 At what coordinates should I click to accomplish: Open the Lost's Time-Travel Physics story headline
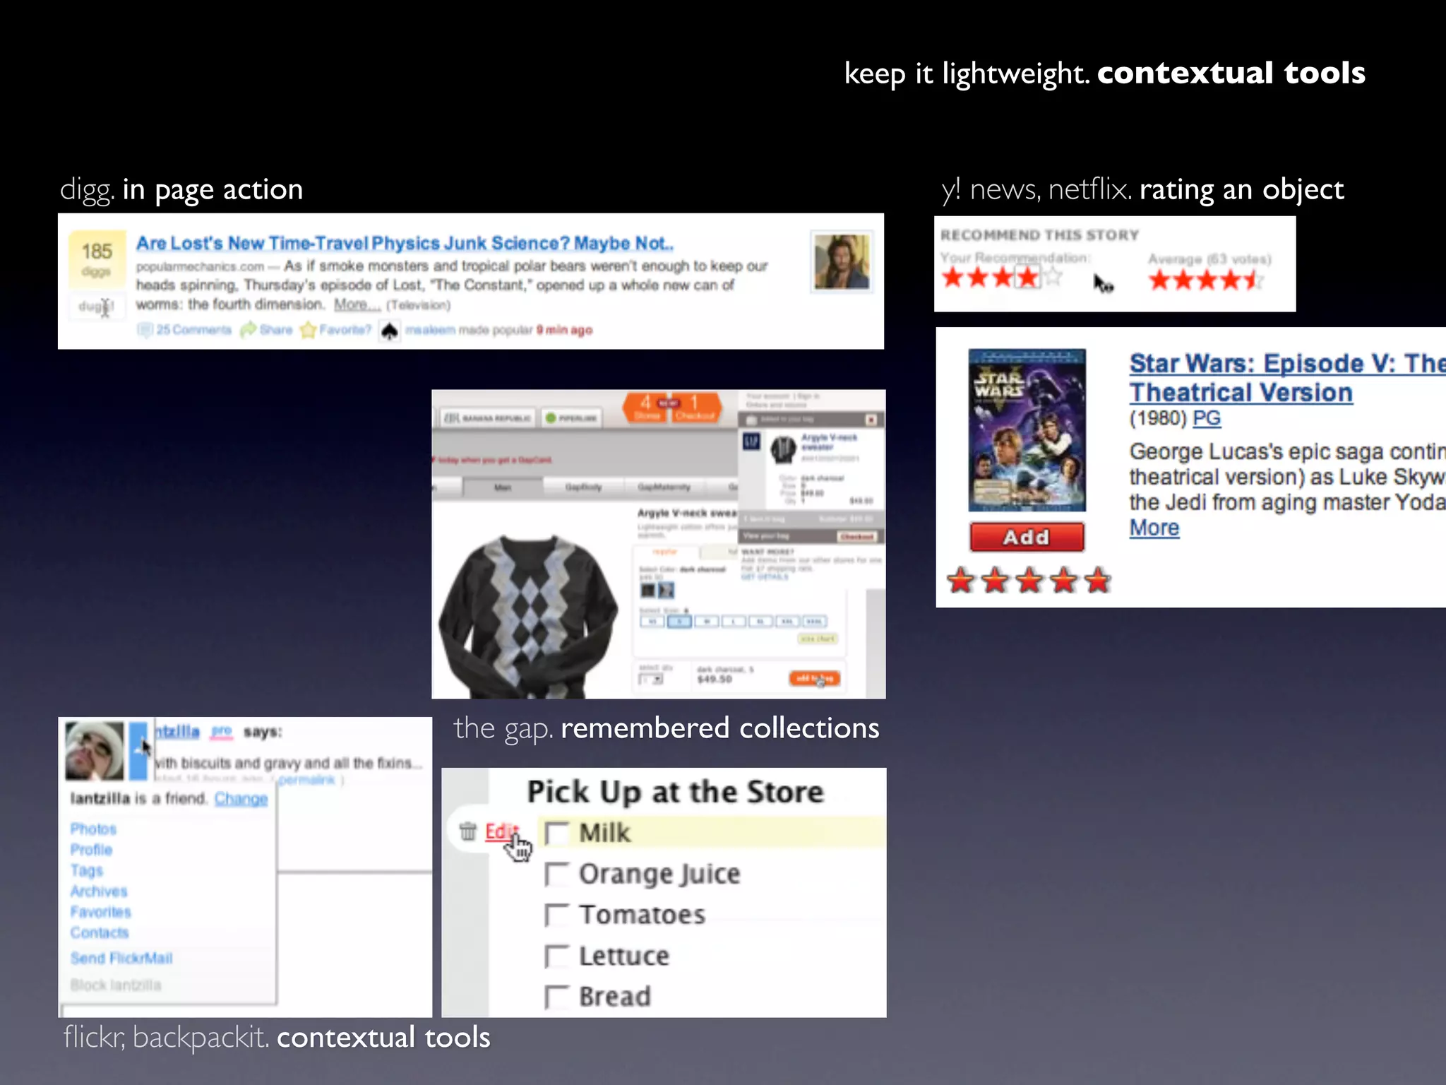405,243
